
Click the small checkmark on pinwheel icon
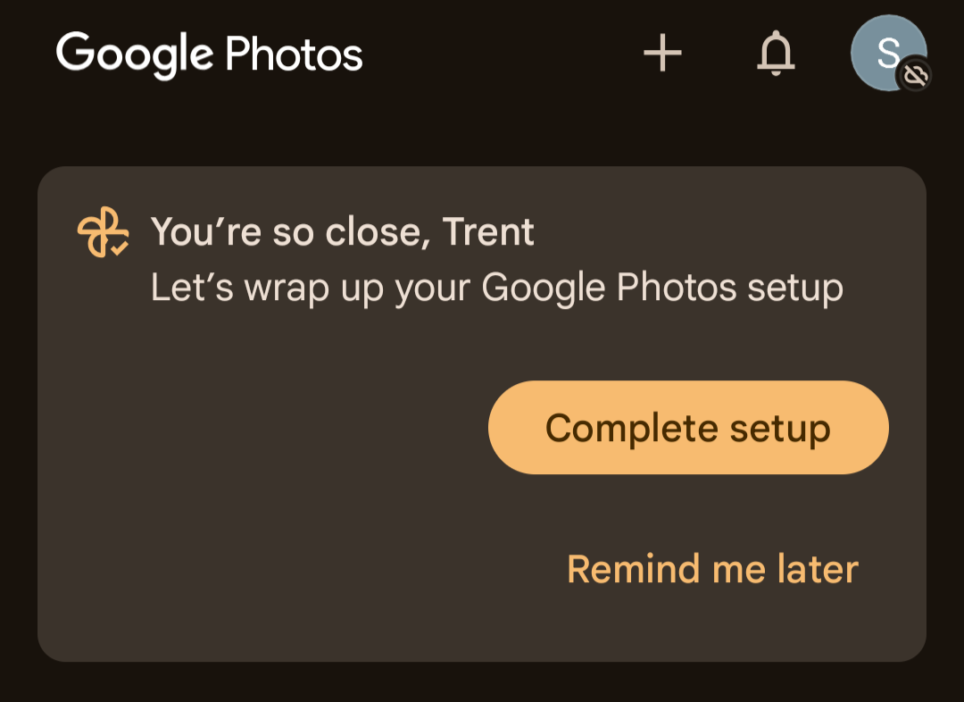[x=120, y=247]
